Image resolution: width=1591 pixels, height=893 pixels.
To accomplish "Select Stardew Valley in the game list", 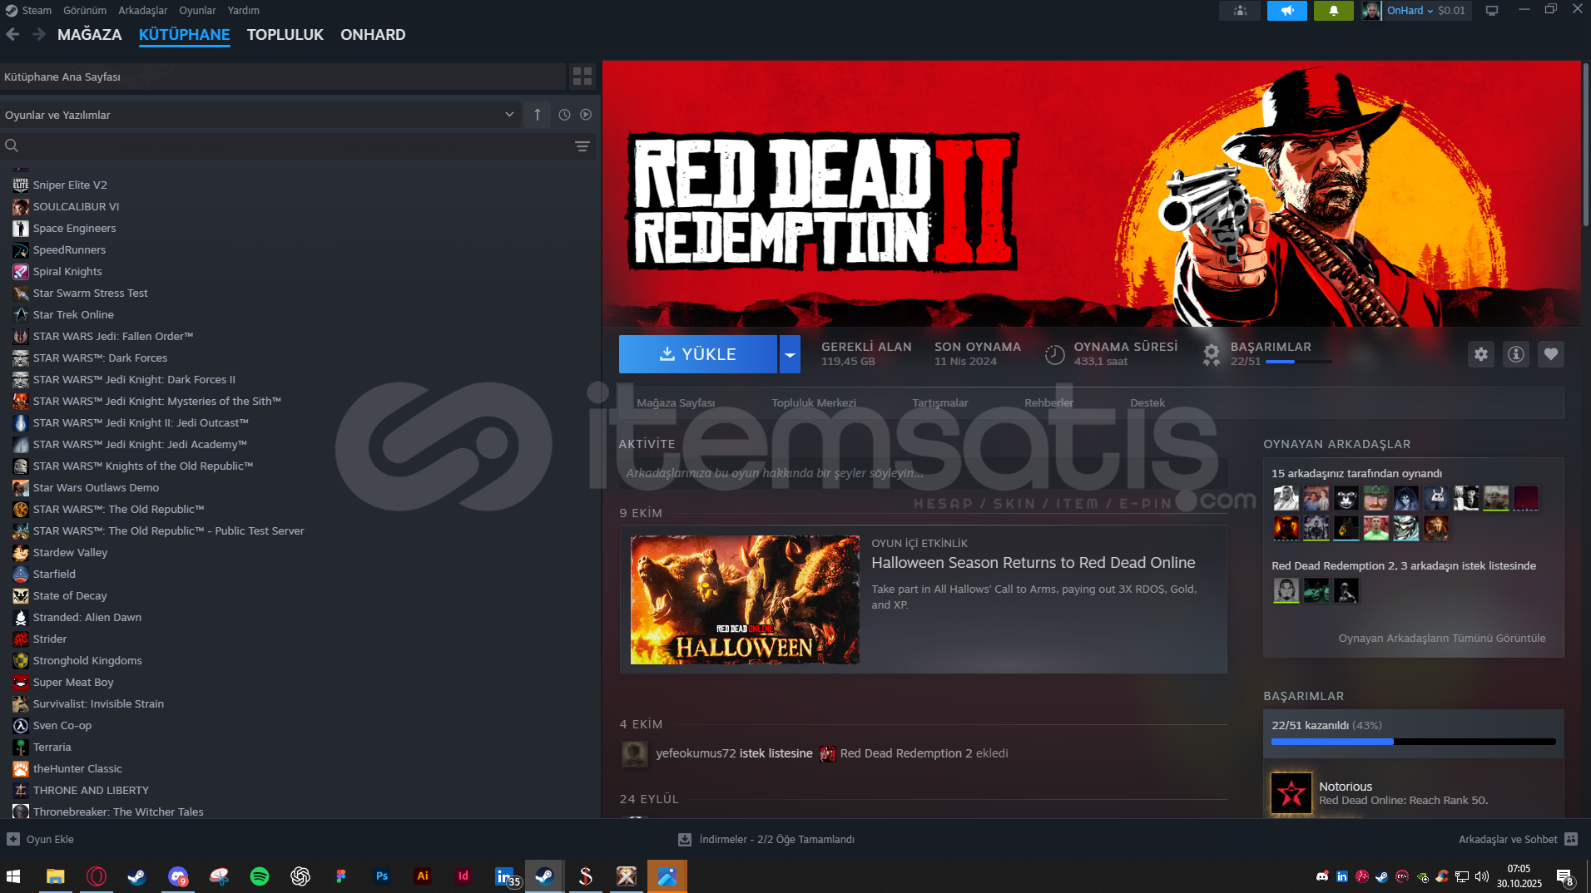I will pos(71,553).
